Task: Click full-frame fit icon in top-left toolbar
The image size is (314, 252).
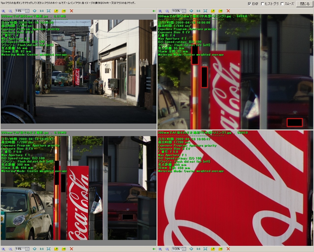Action: coord(48,11)
